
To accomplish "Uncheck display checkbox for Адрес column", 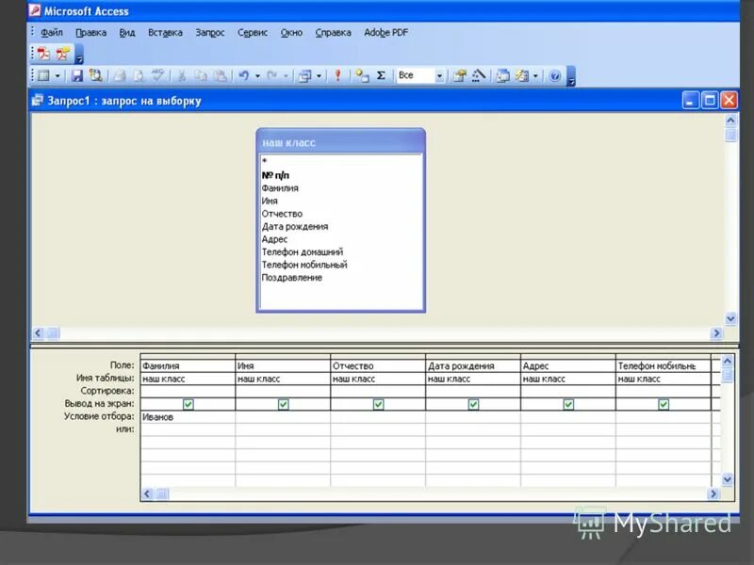I will click(x=568, y=405).
